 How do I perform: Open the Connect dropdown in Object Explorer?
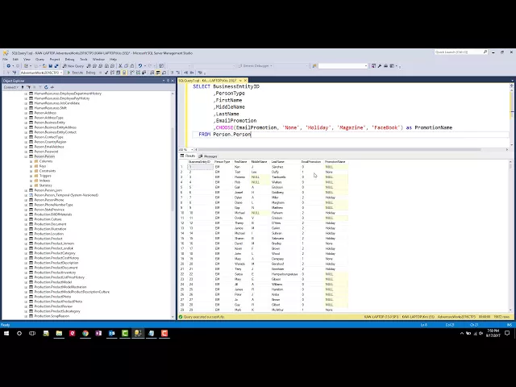[x=10, y=87]
